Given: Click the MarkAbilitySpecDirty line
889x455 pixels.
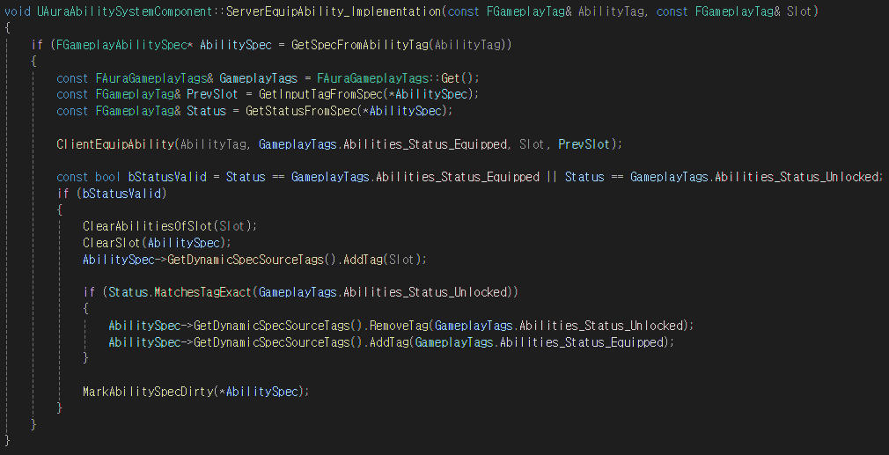Looking at the screenshot, I should [196, 392].
